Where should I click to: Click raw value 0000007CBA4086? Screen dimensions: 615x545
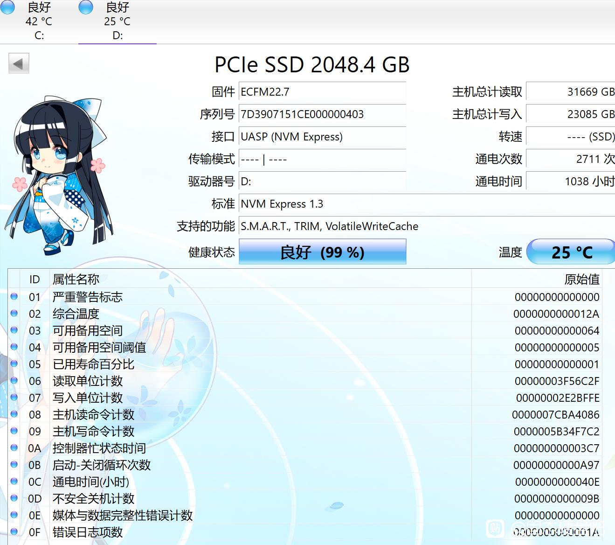(x=556, y=415)
